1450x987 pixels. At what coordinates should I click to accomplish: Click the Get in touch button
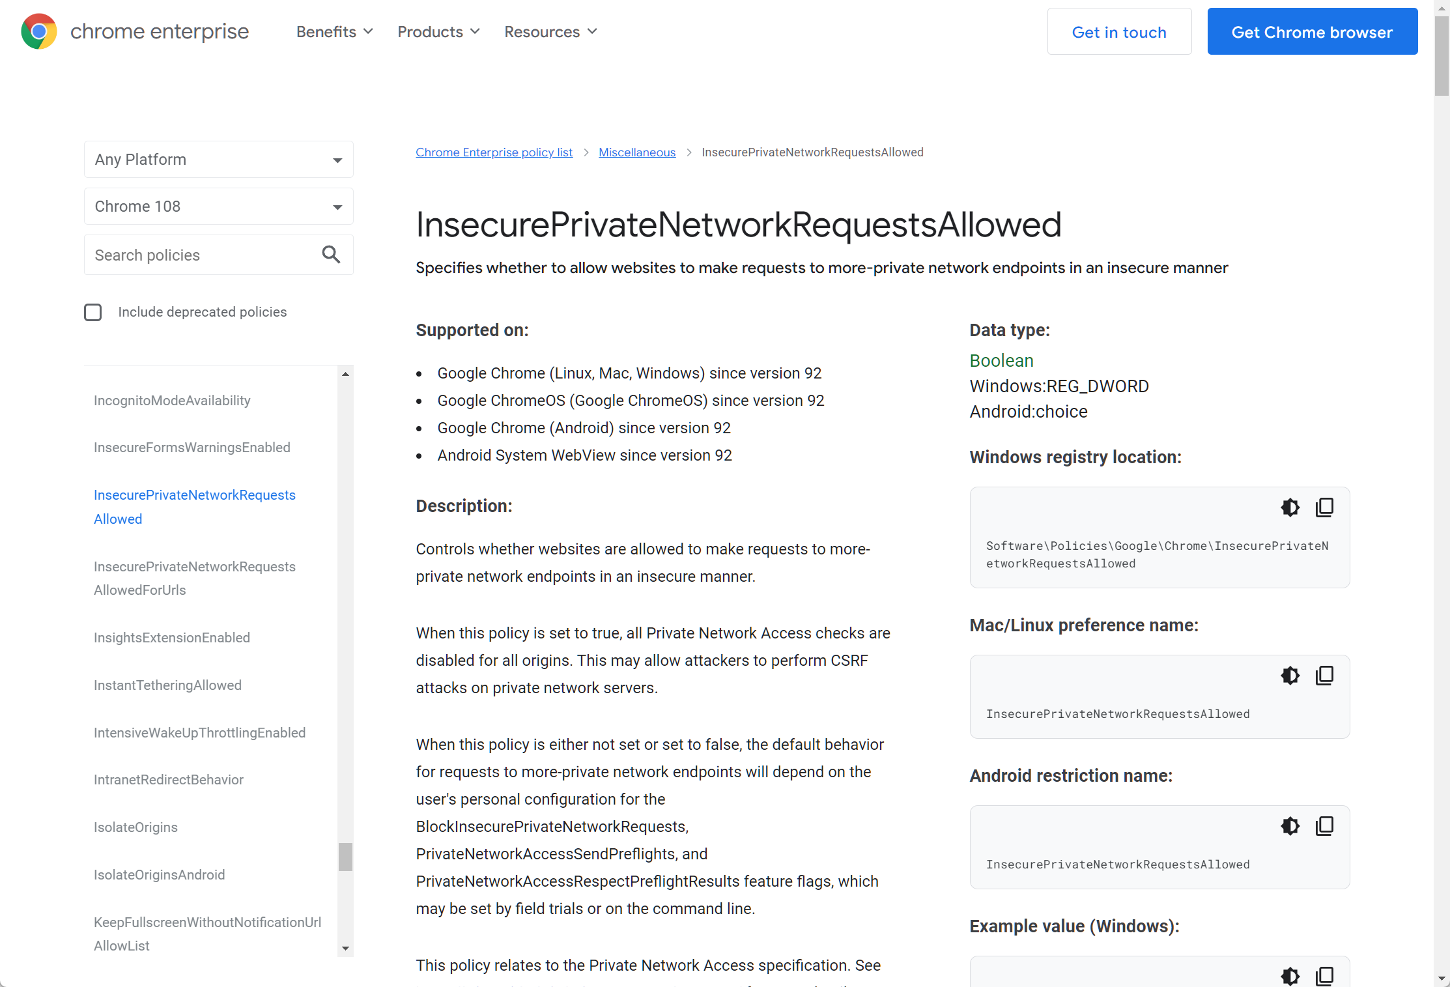pyautogui.click(x=1118, y=32)
